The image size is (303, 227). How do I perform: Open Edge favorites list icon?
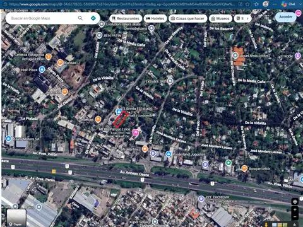tap(256, 4)
